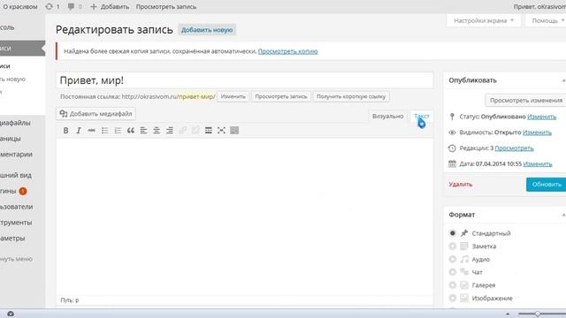
Task: Select the Аудио post format
Action: click(x=452, y=259)
